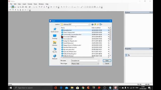Click the Run play triangle toolbar icon
161x90 pixels.
51,7
